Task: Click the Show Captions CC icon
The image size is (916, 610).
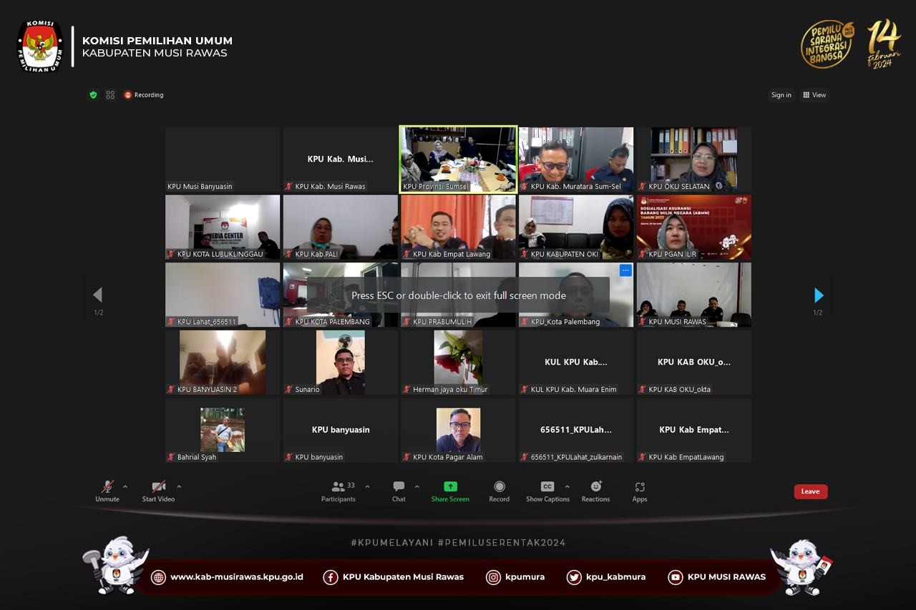Action: click(547, 487)
